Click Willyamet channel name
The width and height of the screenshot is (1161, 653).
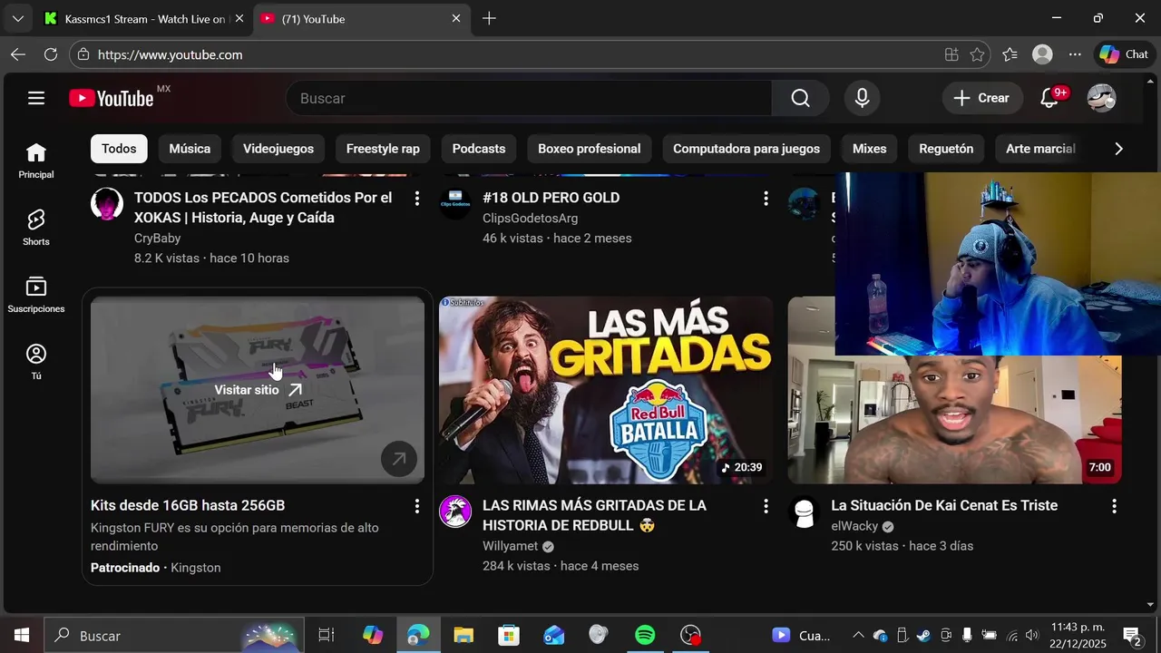510,546
